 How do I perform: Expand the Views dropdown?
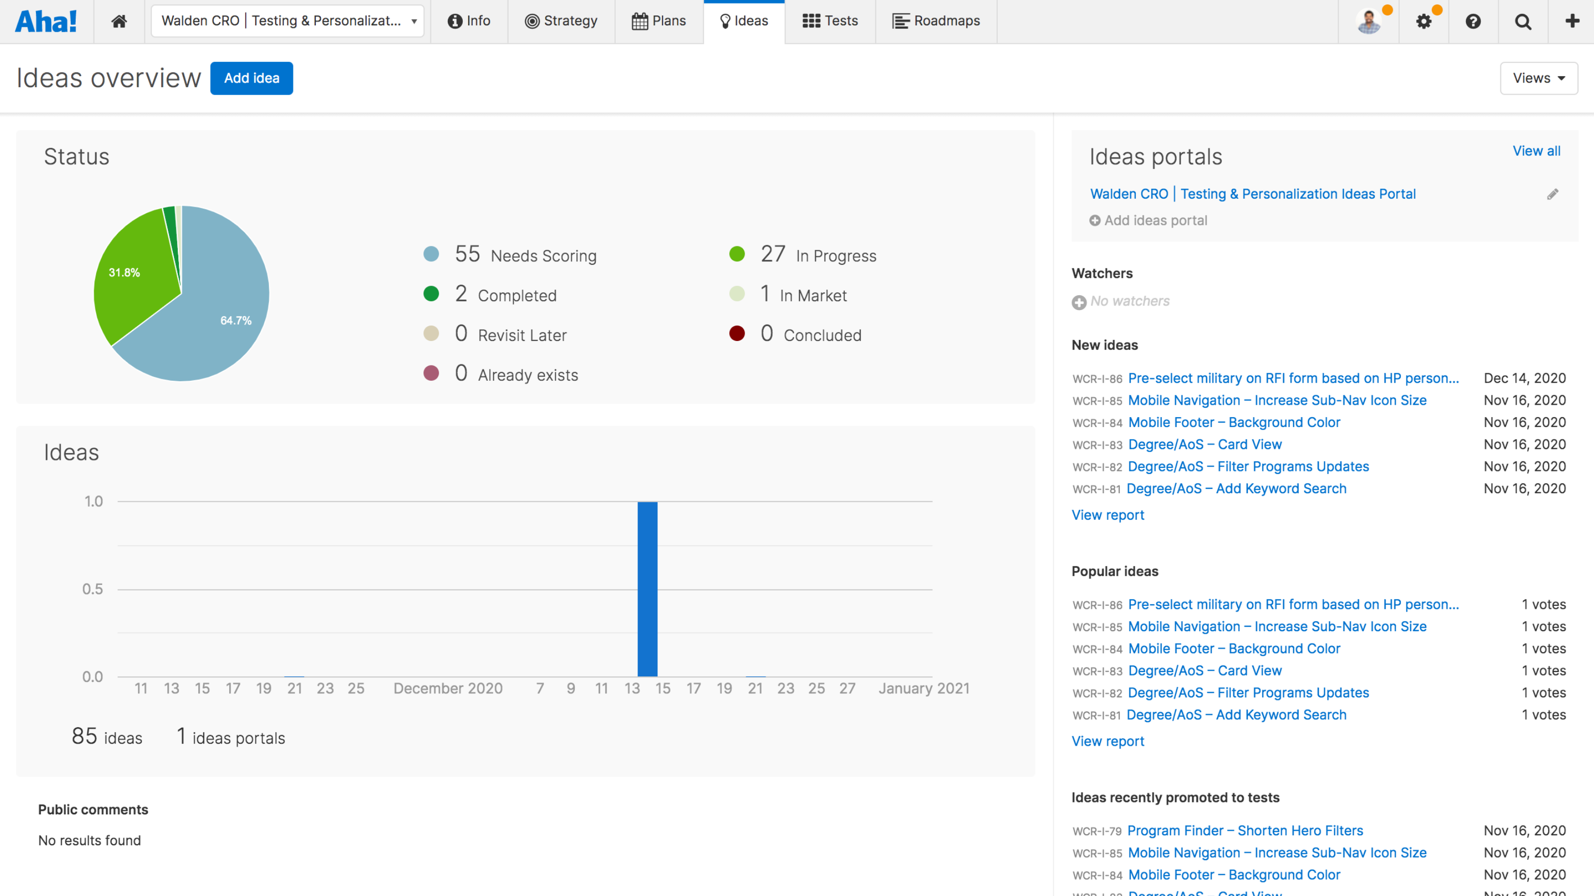tap(1538, 78)
